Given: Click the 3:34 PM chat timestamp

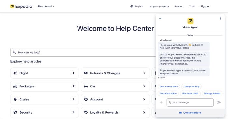Looking at the screenshot, I should tap(162, 78).
